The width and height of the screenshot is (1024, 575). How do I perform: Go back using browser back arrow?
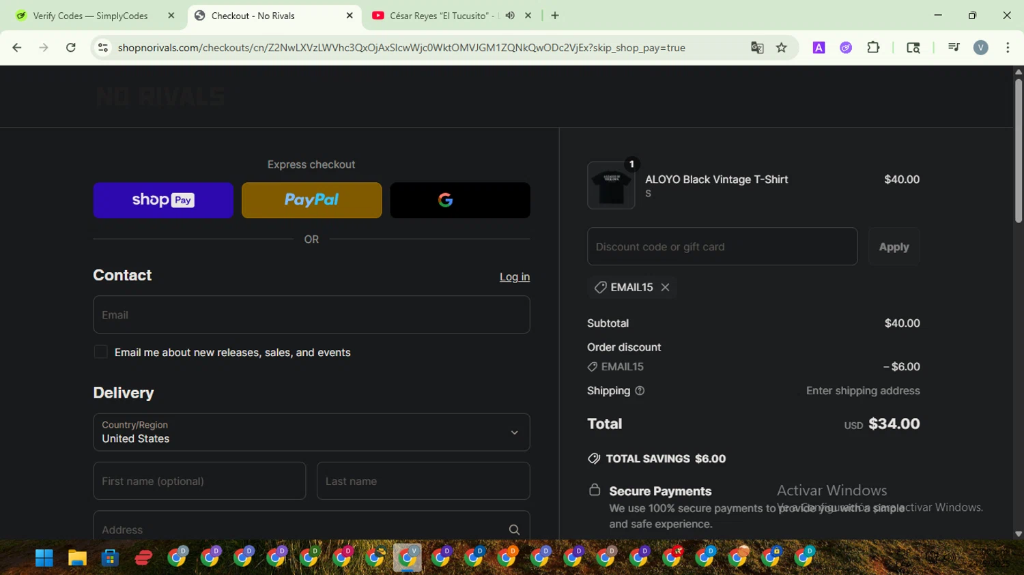point(17,48)
